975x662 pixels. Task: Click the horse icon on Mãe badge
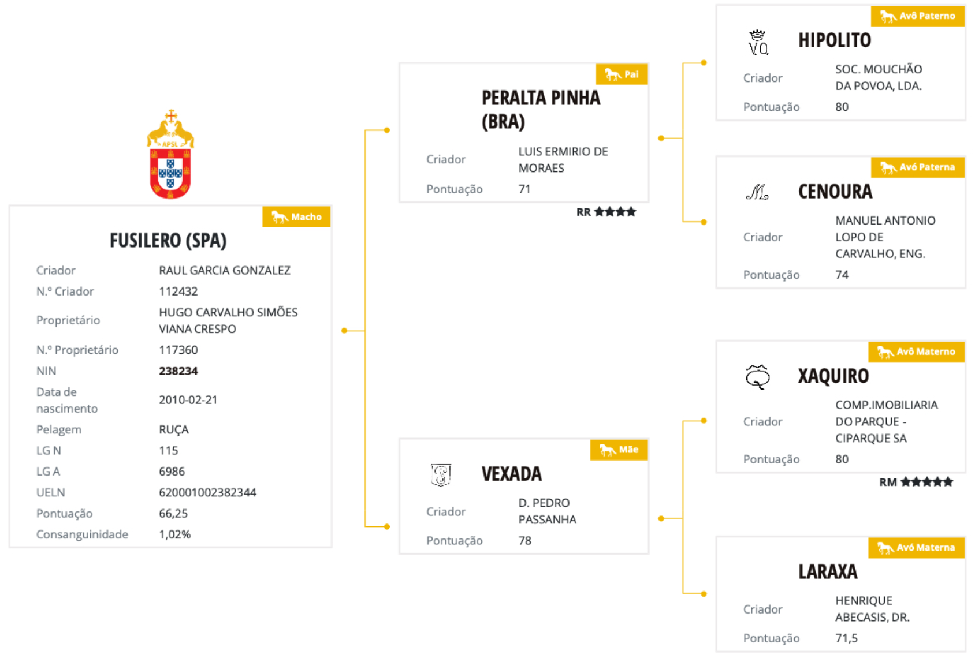click(607, 450)
